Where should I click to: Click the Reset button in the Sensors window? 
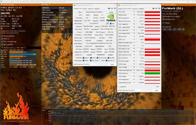click(x=157, y=87)
